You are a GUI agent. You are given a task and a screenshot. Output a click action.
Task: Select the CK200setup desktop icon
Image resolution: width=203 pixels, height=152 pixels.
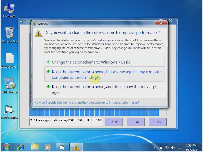click(x=10, y=85)
